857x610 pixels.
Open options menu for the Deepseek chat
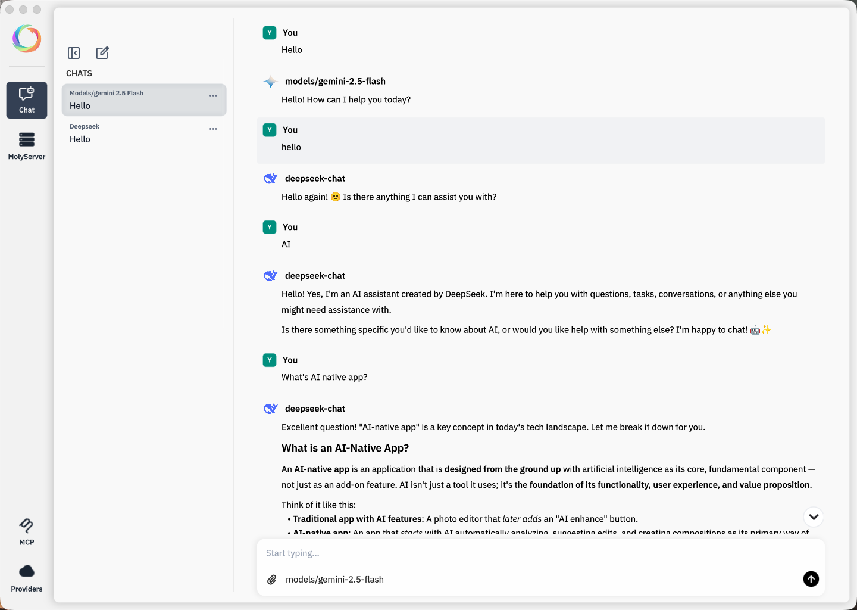[x=213, y=129]
